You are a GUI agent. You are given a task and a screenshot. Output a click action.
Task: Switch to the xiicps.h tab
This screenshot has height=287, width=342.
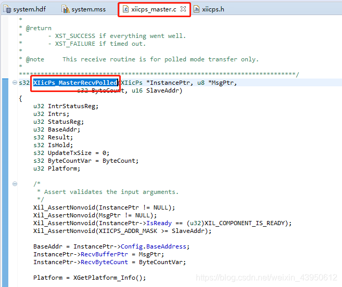pos(209,9)
